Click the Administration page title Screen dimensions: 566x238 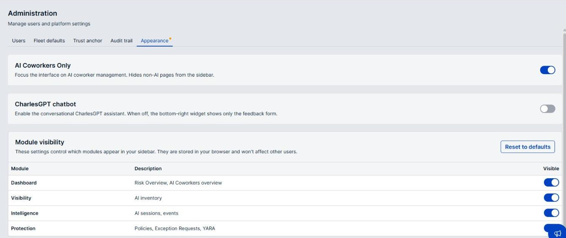[x=33, y=13]
